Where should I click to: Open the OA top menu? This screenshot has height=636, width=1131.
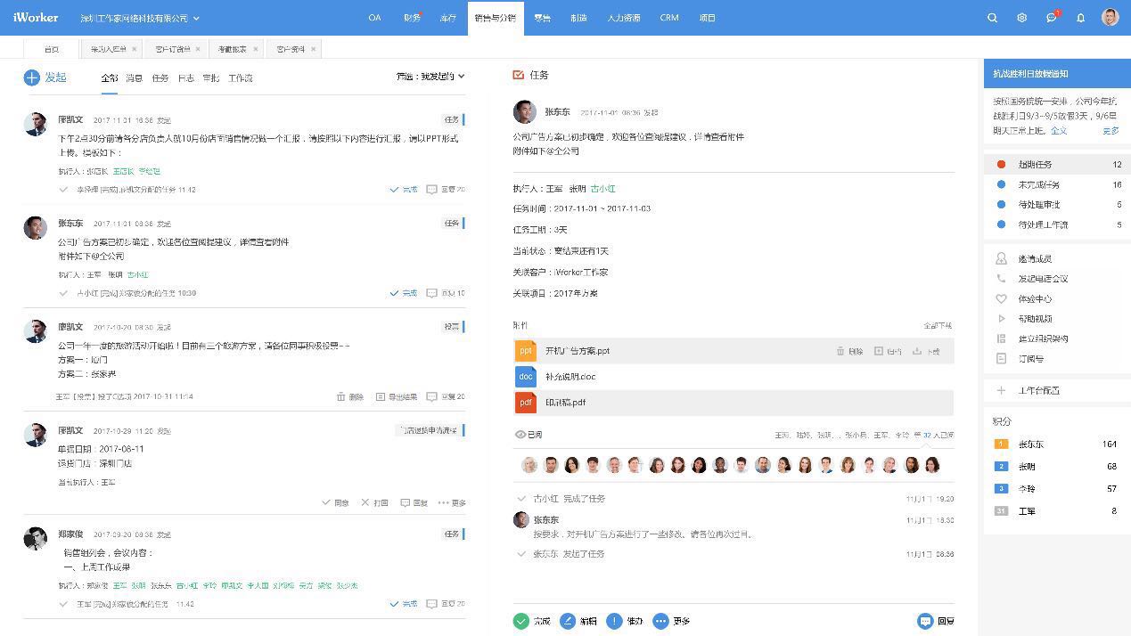pos(374,18)
